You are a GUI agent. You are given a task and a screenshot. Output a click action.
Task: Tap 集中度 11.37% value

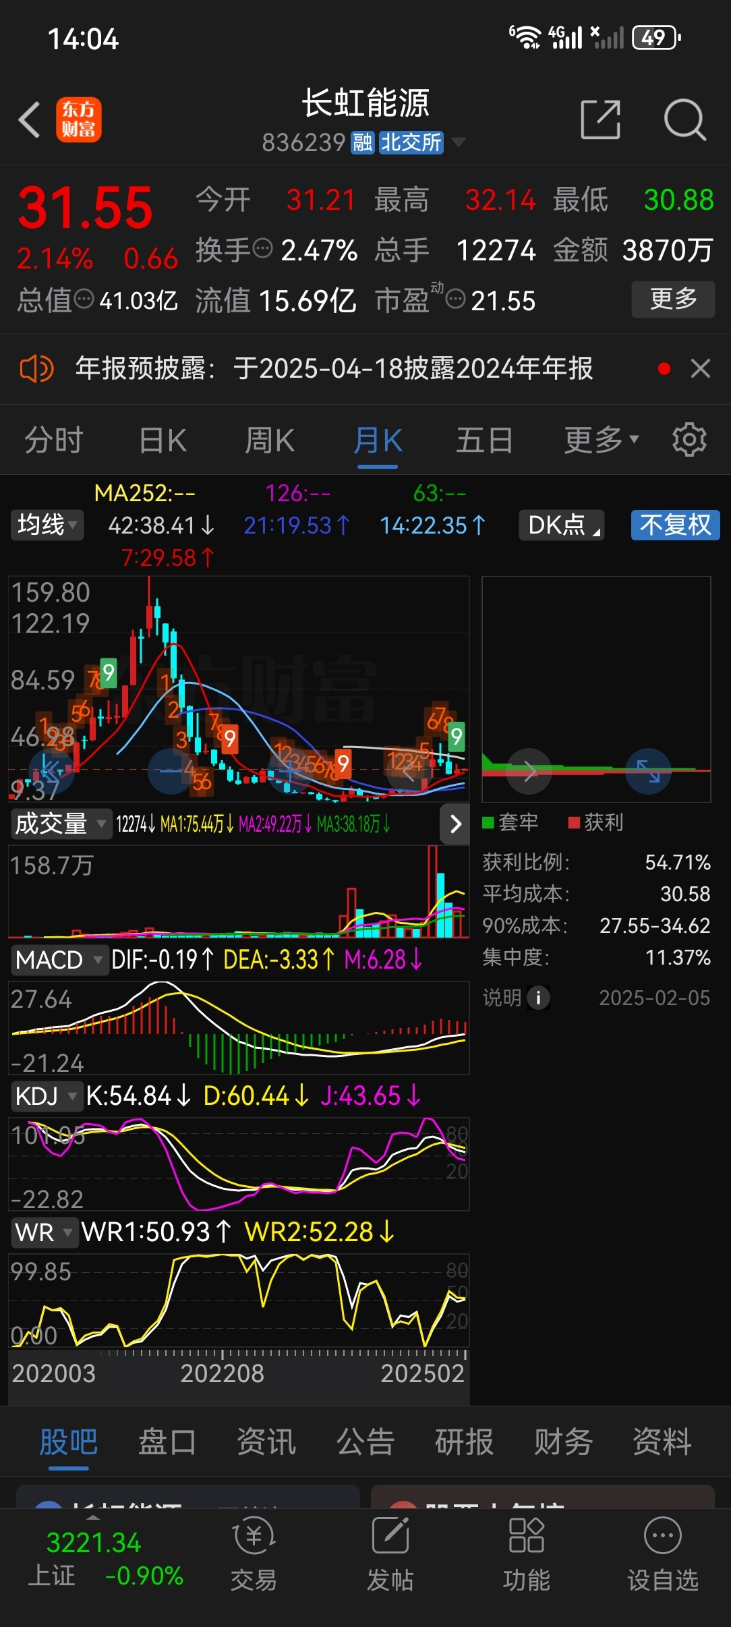(678, 957)
